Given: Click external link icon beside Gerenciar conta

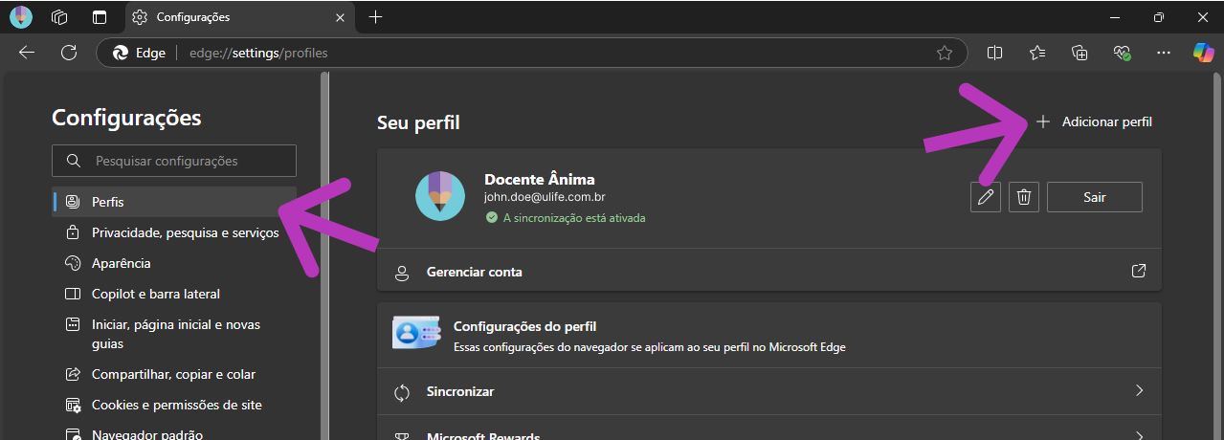Looking at the screenshot, I should [1139, 271].
